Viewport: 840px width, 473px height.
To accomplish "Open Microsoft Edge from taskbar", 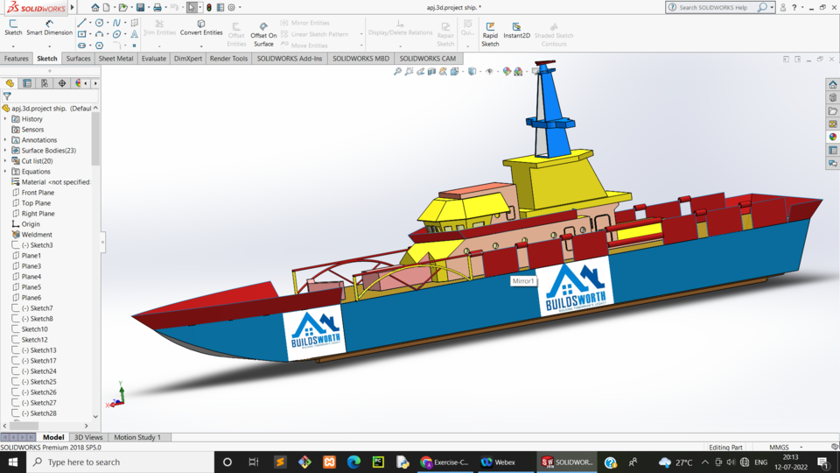I will click(x=353, y=462).
